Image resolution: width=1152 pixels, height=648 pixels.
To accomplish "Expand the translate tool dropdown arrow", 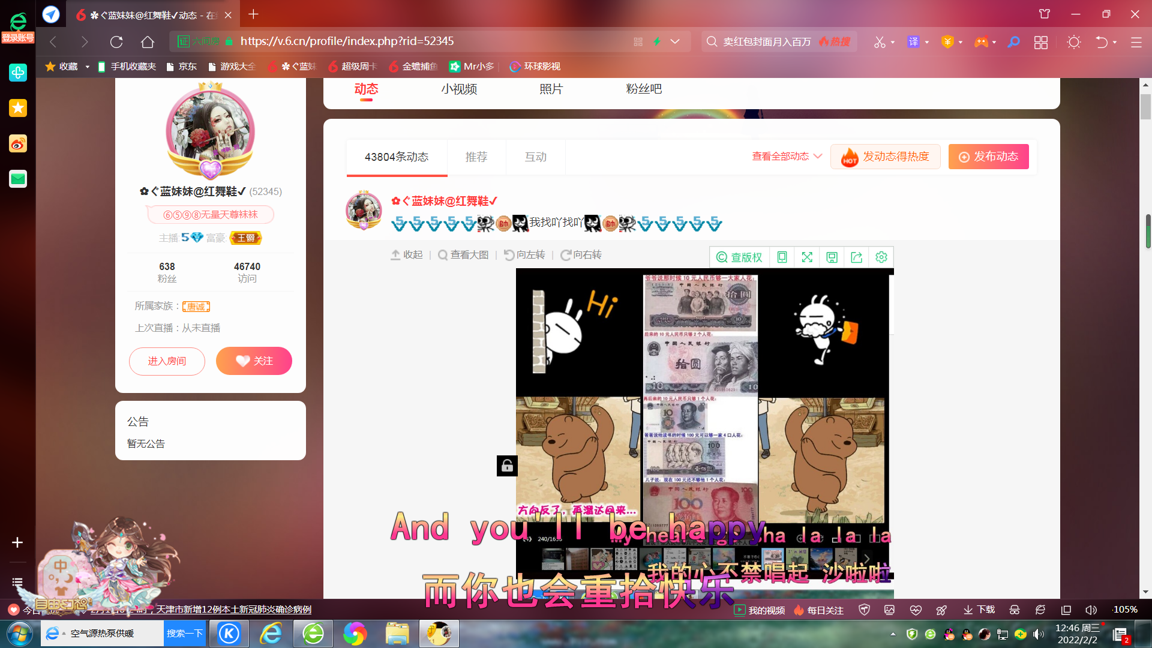I will click(927, 43).
